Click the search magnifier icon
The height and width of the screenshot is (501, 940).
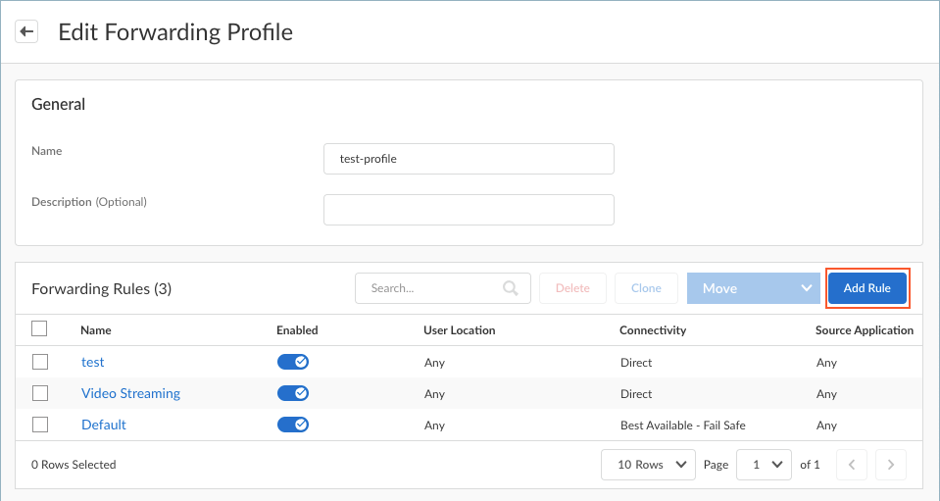[510, 288]
